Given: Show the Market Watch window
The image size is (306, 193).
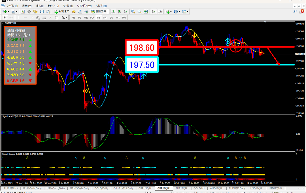Looking at the screenshot, I should (x=23, y=12).
